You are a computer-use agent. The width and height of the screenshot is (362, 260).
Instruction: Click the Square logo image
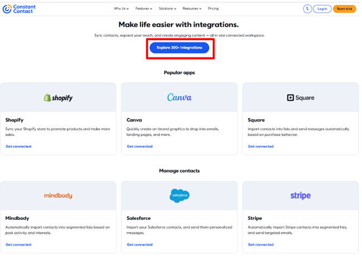[x=301, y=98]
